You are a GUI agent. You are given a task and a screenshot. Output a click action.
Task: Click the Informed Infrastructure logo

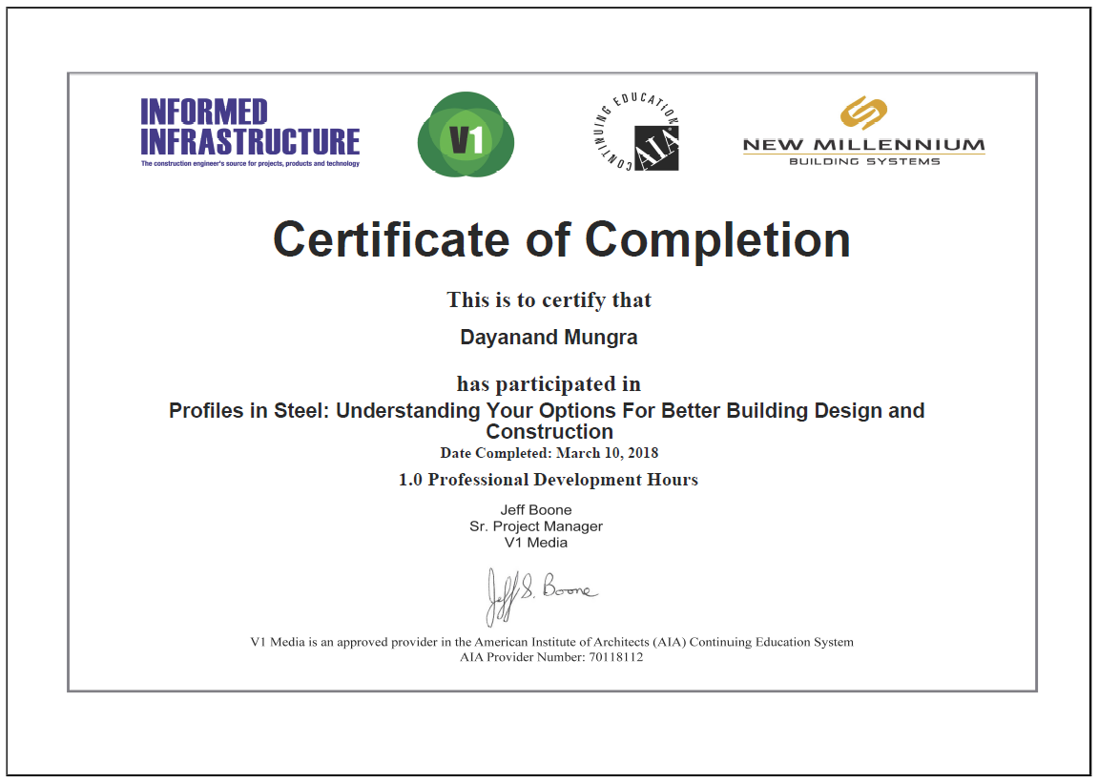[x=250, y=133]
